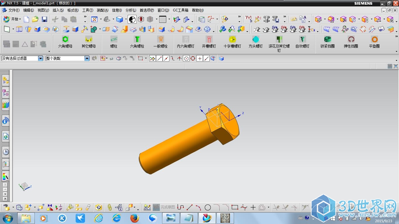Image resolution: width=399 pixels, height=224 pixels.
Task: Open the Assembly Navigator sidebar tab
Action: pos(6,80)
